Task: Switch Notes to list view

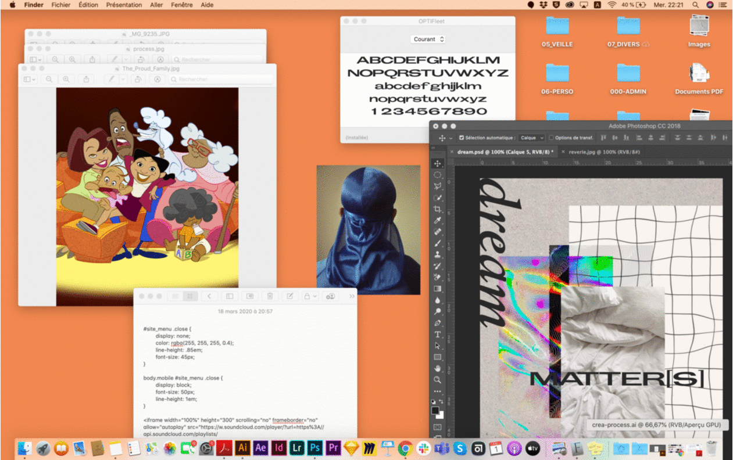Action: [174, 296]
